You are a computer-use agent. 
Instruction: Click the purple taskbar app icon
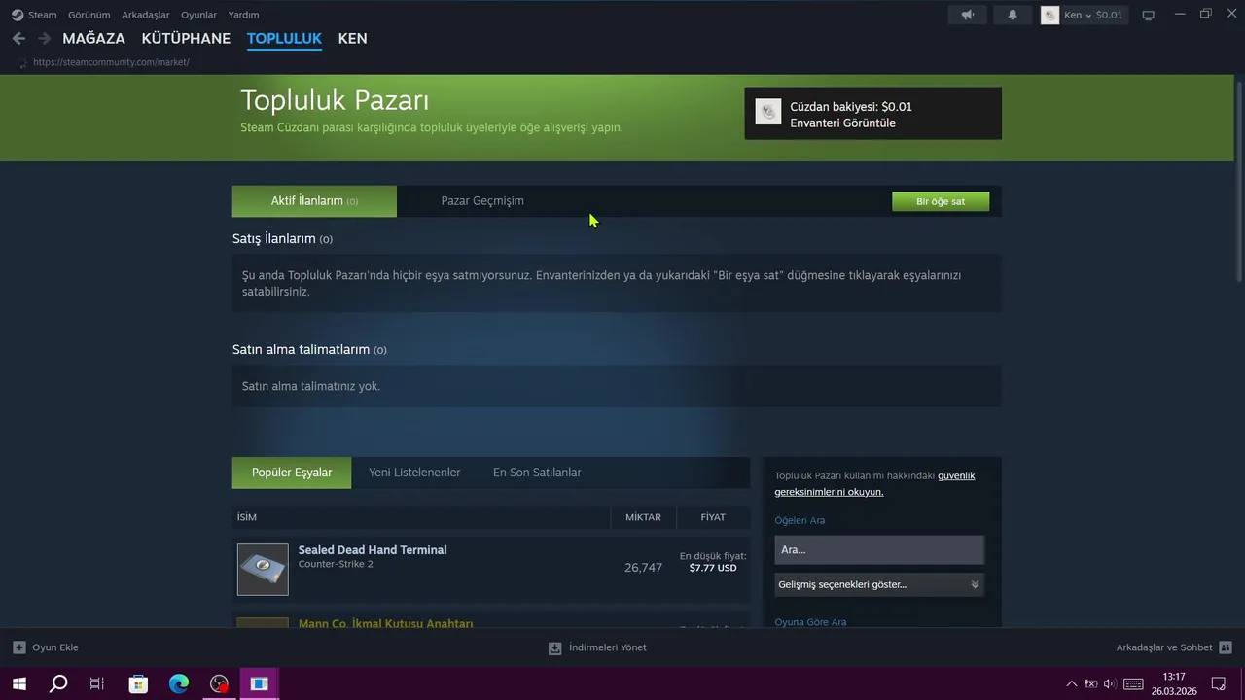click(259, 683)
